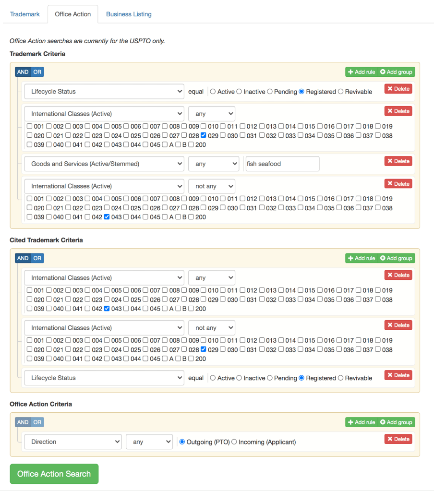Delete the Goods and Services rule
The height and width of the screenshot is (491, 434).
coord(398,161)
